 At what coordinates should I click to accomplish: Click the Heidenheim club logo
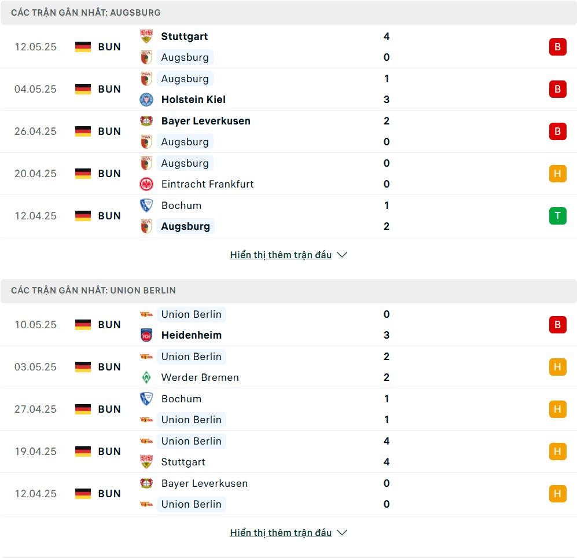146,335
